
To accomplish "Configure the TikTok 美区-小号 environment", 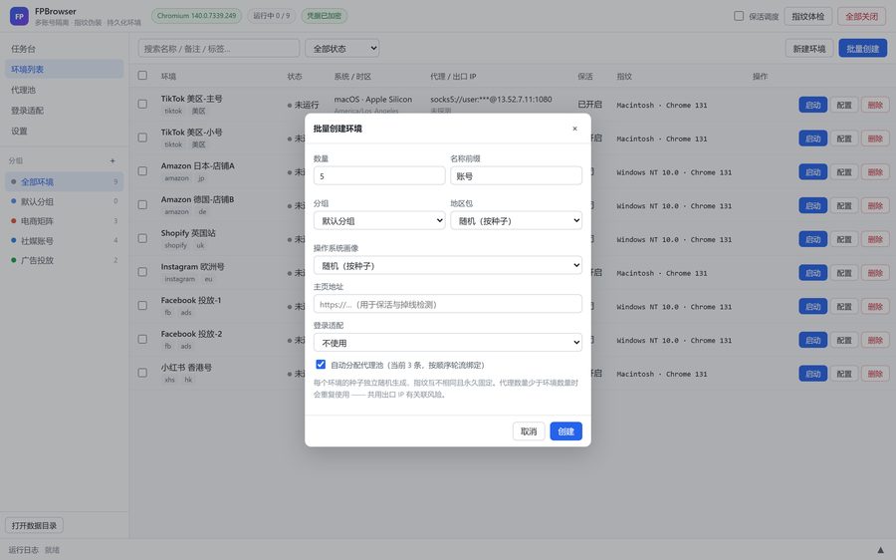I will 844,139.
